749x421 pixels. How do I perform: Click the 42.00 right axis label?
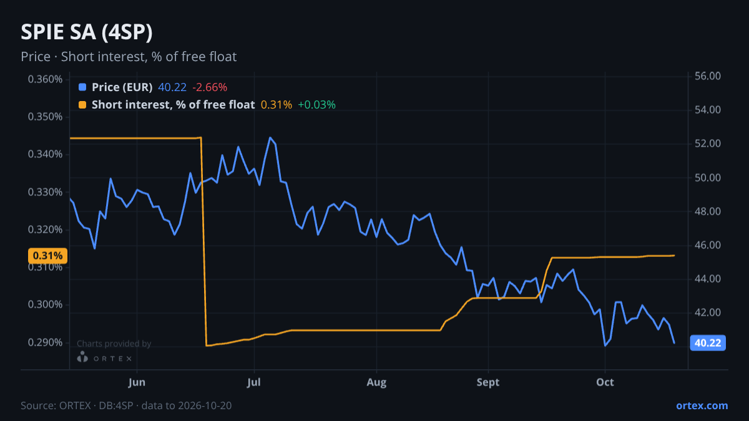tap(708, 312)
